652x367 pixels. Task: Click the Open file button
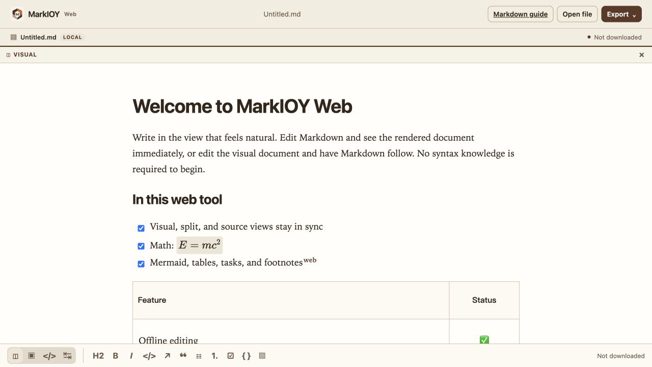point(577,14)
